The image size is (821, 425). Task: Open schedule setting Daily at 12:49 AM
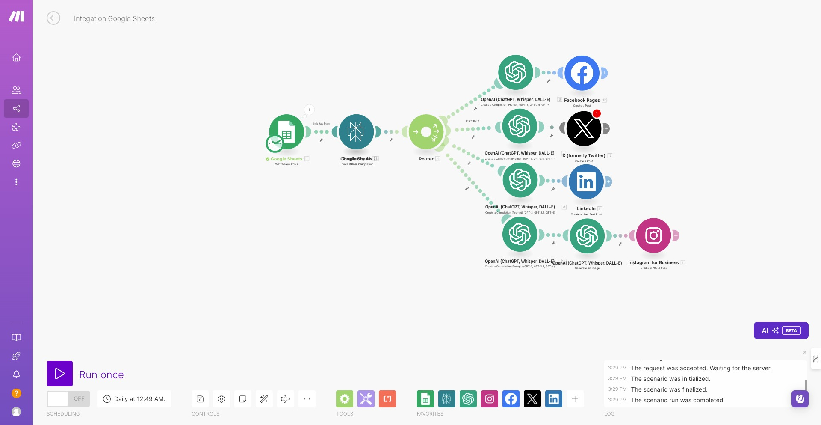[134, 399]
